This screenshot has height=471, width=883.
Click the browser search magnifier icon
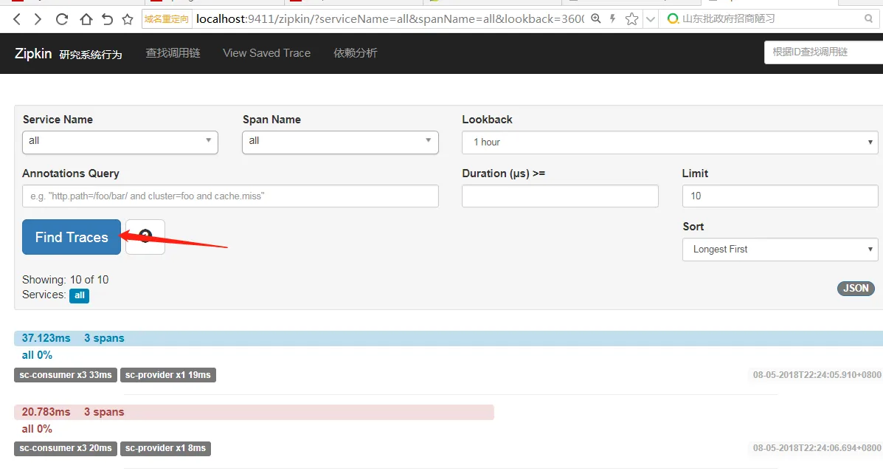pyautogui.click(x=868, y=18)
